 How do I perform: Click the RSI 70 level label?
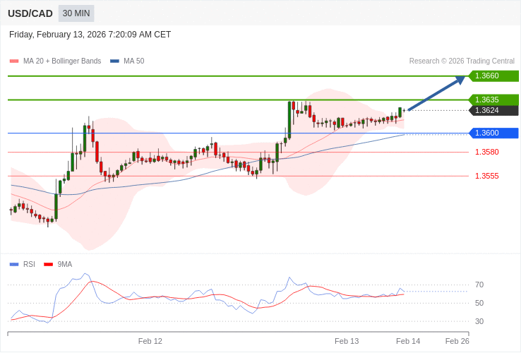pyautogui.click(x=479, y=285)
